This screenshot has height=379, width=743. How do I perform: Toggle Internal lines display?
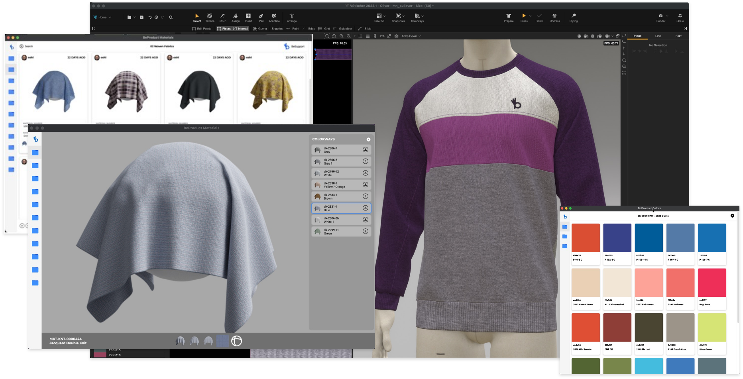pos(240,29)
